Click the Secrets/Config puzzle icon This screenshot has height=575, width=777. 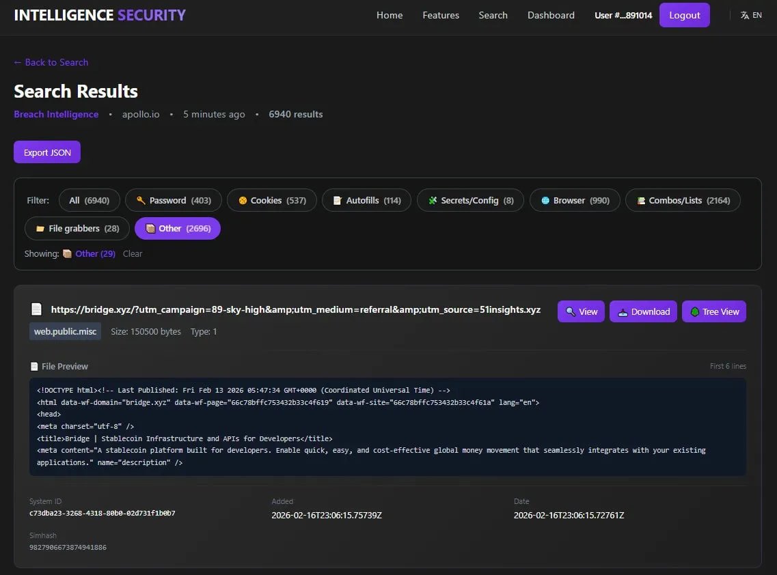(x=432, y=200)
